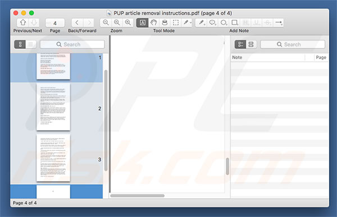This screenshot has width=337, height=217.
Task: Add a box note
Action: pos(235,22)
